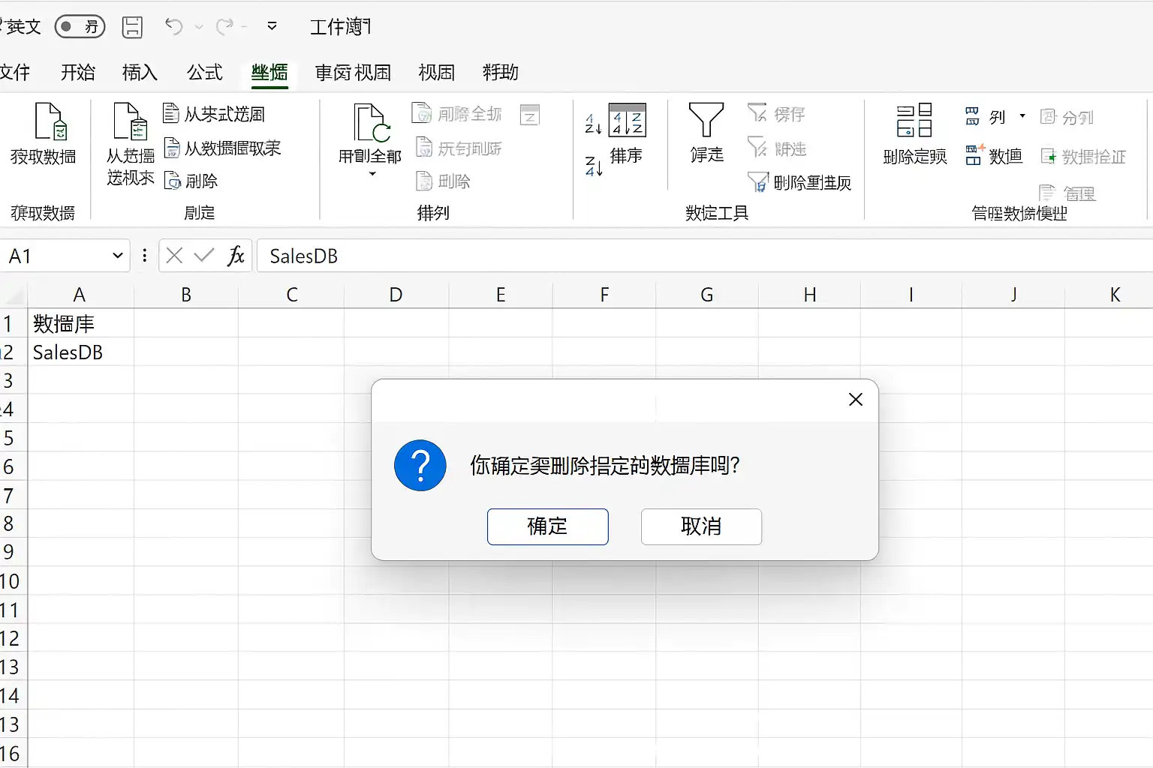
Task: Expand the Name Box dropdown
Action: pos(117,256)
